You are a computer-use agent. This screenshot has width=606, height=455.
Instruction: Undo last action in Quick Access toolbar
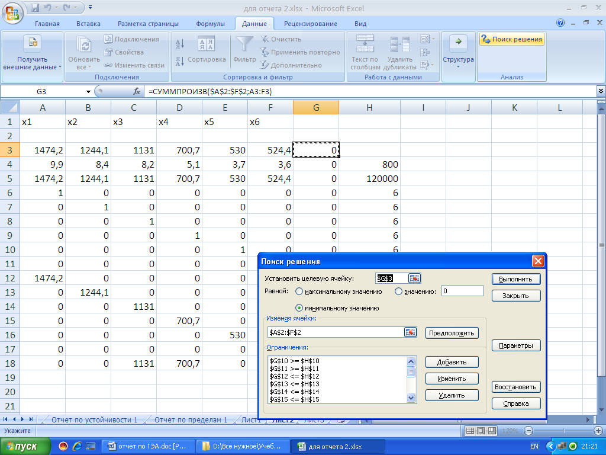click(x=48, y=7)
